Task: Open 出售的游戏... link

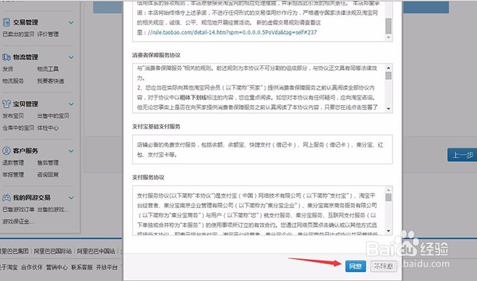Action: tap(53, 209)
